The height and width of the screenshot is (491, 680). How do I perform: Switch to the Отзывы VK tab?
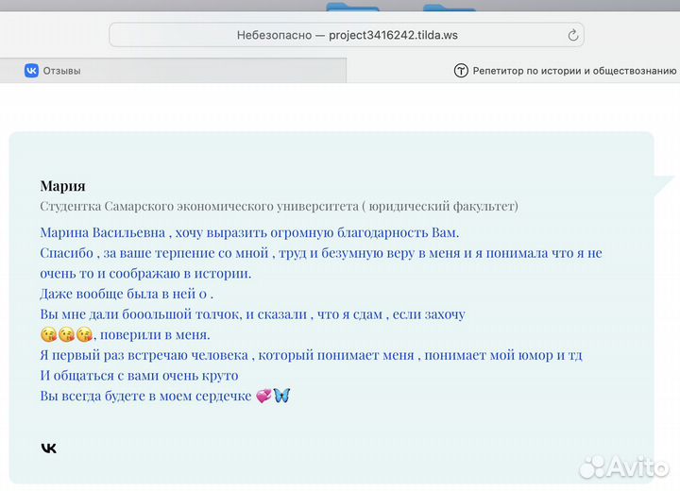point(173,70)
